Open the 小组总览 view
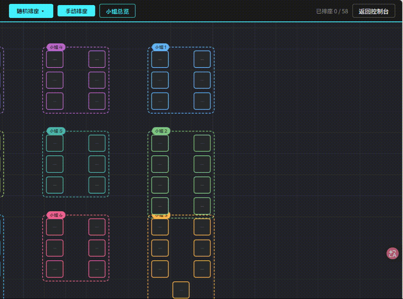 point(117,11)
